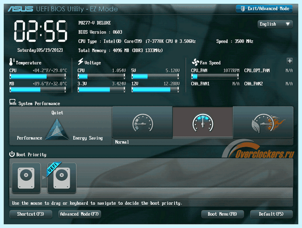Click the CHA_FAN2 N/A entry

tap(268, 84)
